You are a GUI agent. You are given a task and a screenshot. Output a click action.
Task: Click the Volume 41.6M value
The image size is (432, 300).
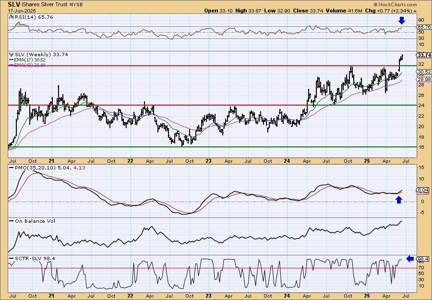tap(344, 11)
